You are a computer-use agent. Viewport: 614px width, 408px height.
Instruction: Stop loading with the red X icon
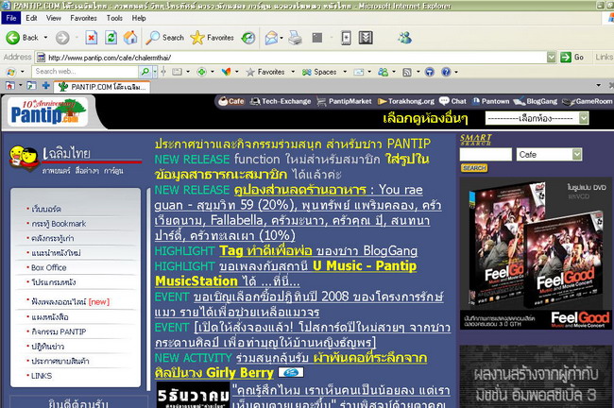coord(91,38)
